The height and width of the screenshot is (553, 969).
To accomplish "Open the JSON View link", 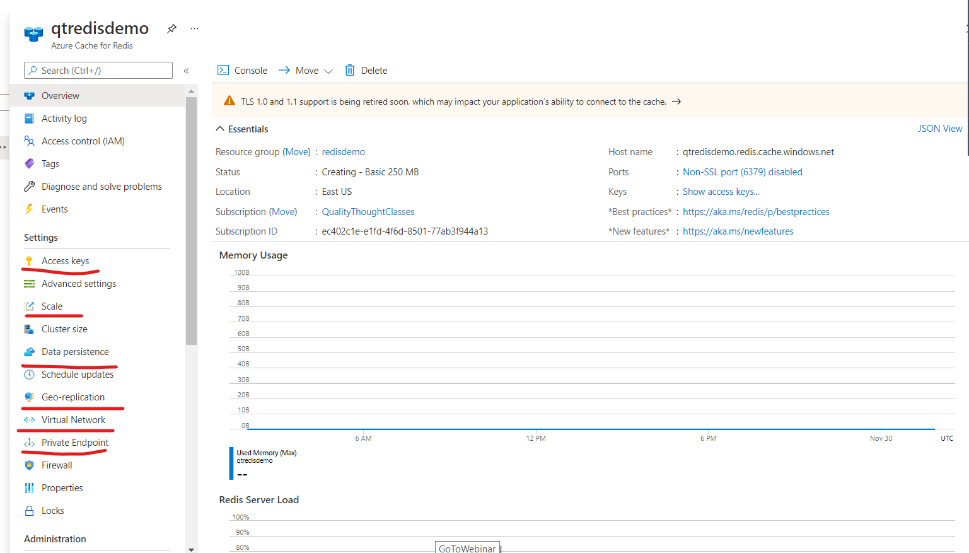I will click(x=940, y=129).
